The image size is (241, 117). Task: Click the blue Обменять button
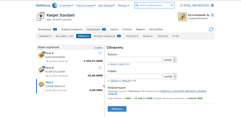117,109
